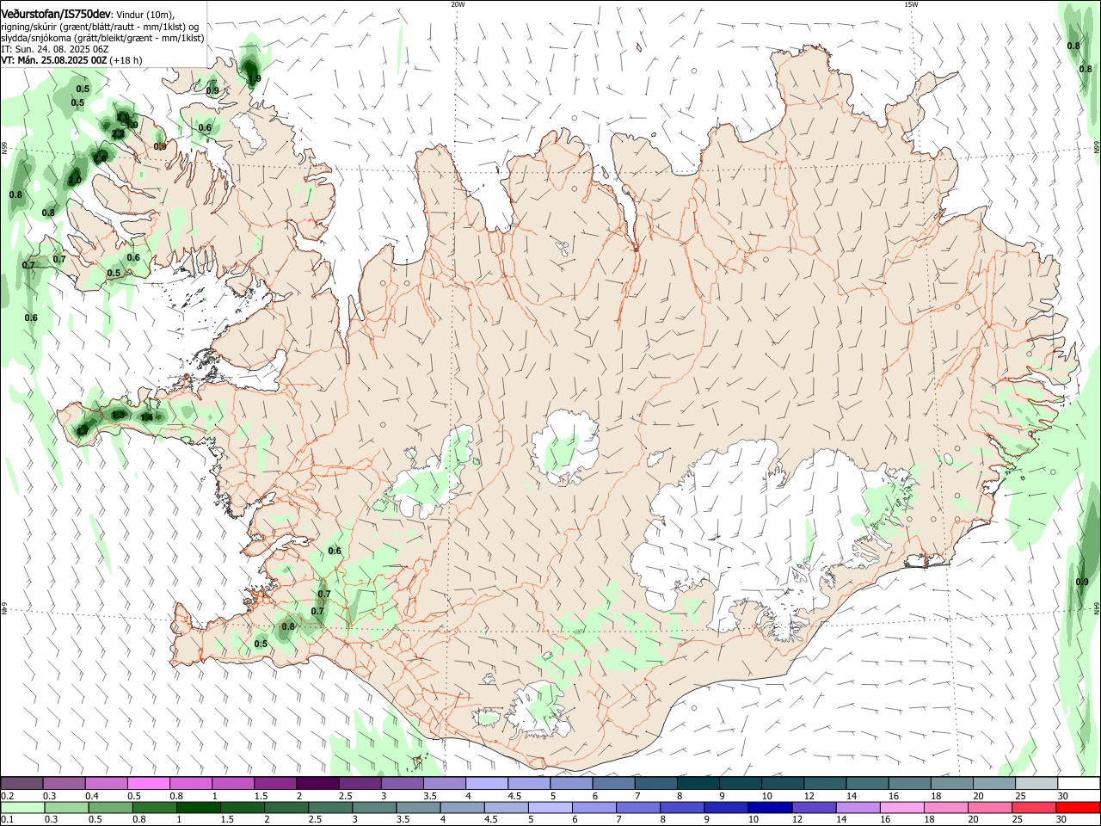Click the 0.6 value north of Reykjavik area
Viewport: 1101px width, 826px height.
[x=335, y=552]
